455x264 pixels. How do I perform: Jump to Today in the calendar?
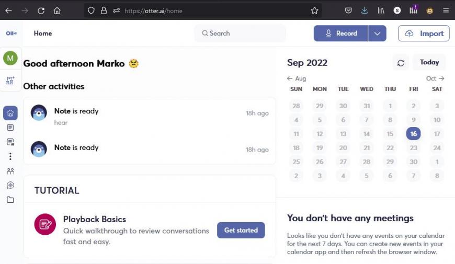click(429, 62)
